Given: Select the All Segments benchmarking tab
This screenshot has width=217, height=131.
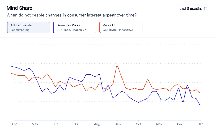Looking at the screenshot, I should click(x=28, y=27).
